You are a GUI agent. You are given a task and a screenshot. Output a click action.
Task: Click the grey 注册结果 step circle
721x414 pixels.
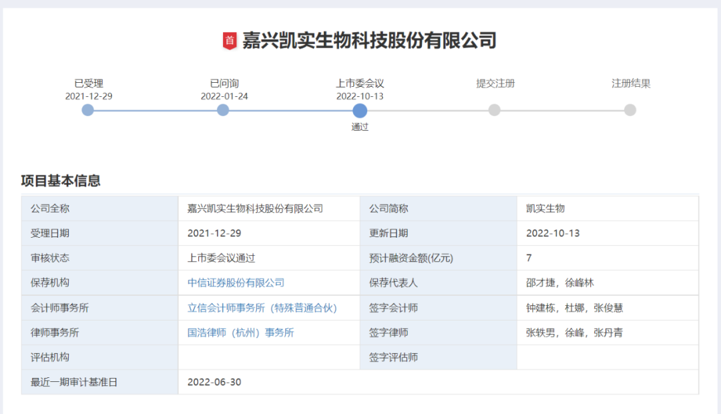630,110
